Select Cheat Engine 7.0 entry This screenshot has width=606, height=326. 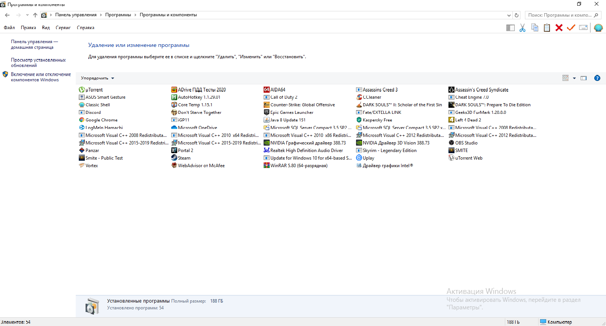click(469, 97)
